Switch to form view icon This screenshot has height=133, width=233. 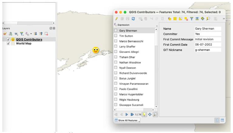(x=217, y=120)
